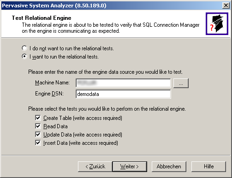
Task: Cancel the wizard via Abbrechen
Action: [169, 166]
